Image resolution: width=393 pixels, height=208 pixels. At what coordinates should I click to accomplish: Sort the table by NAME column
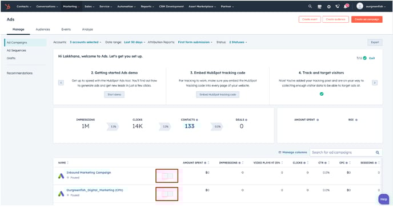coord(67,163)
